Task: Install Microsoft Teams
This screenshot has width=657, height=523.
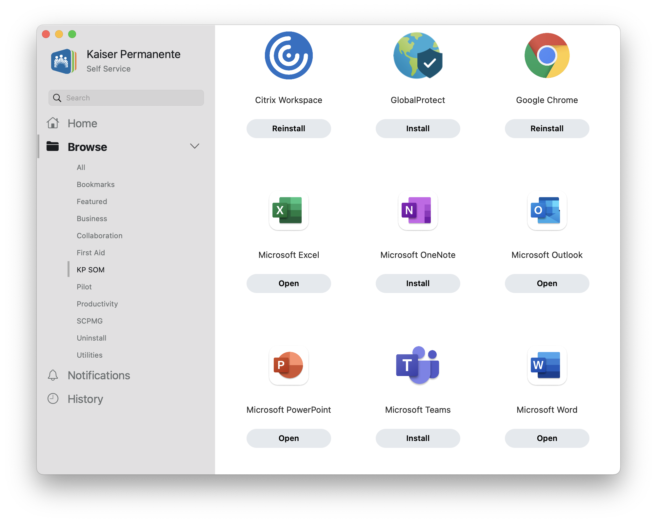Action: point(418,438)
